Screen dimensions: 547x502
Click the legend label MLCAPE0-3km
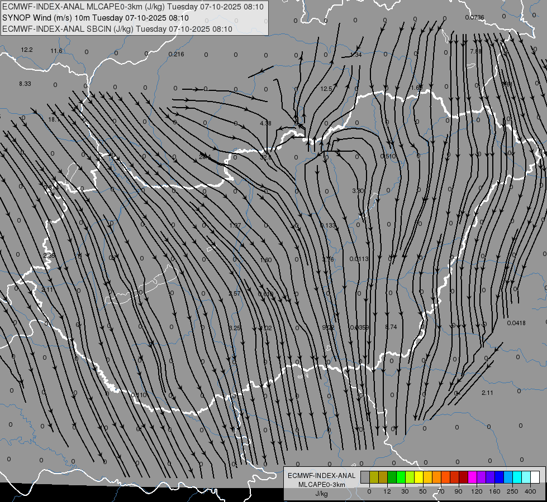(322, 485)
